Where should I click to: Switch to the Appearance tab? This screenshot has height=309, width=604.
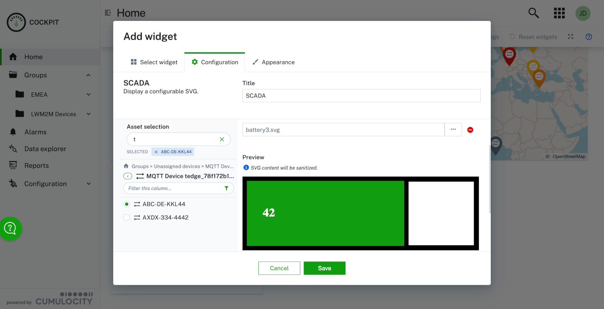pyautogui.click(x=273, y=62)
